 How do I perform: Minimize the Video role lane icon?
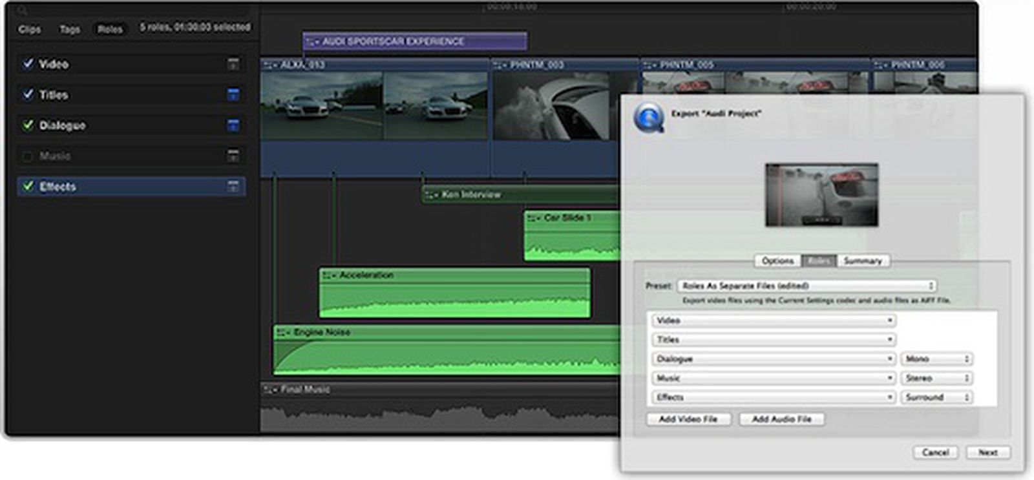pyautogui.click(x=233, y=64)
